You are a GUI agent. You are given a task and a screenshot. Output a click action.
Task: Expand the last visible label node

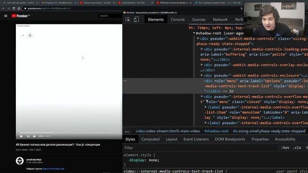tap(205, 123)
